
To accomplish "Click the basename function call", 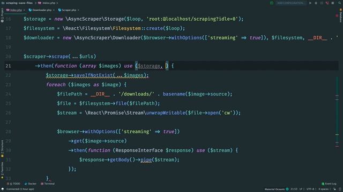I will point(174,94).
